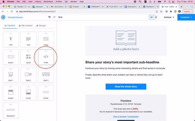Add an Image block
Viewport: 195px width, 121px height.
click(x=46, y=39)
